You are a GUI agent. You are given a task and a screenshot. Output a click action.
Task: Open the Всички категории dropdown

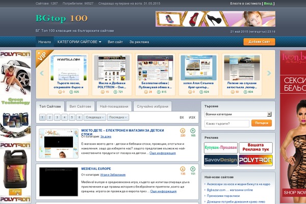click(238, 114)
